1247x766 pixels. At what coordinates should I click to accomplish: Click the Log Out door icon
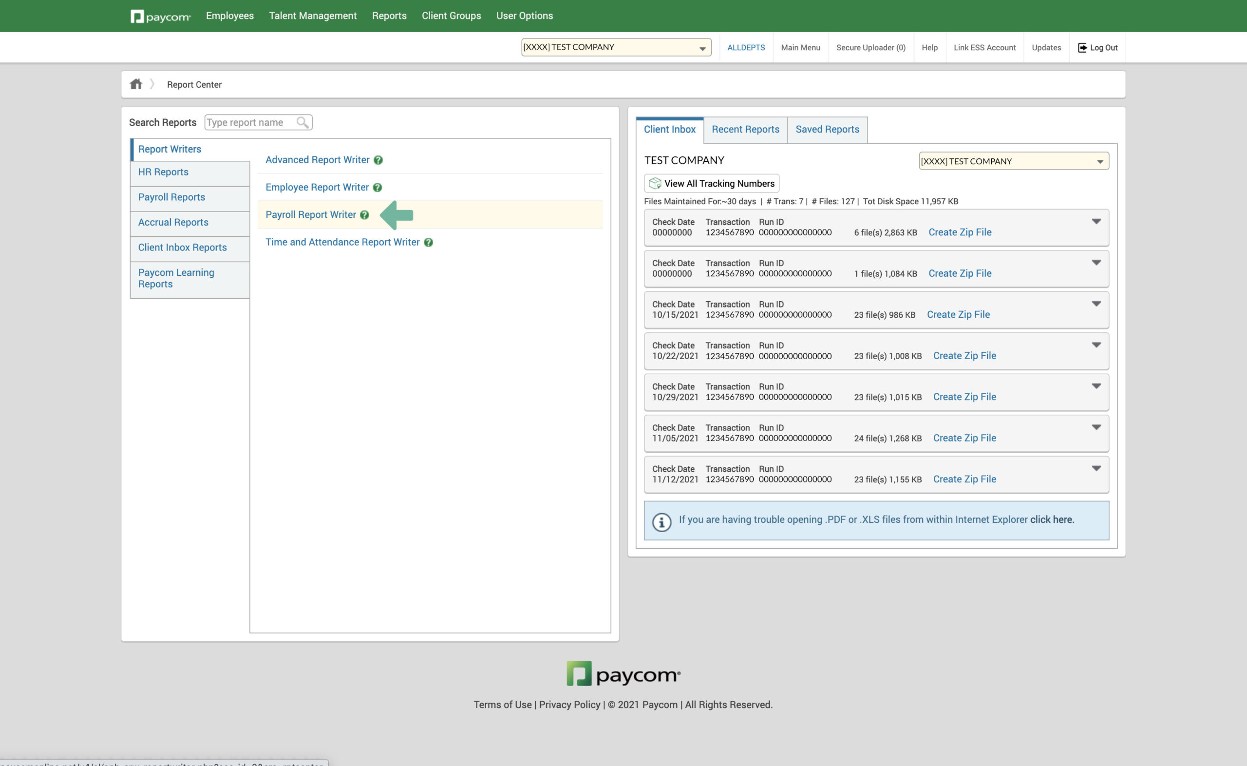click(x=1082, y=48)
